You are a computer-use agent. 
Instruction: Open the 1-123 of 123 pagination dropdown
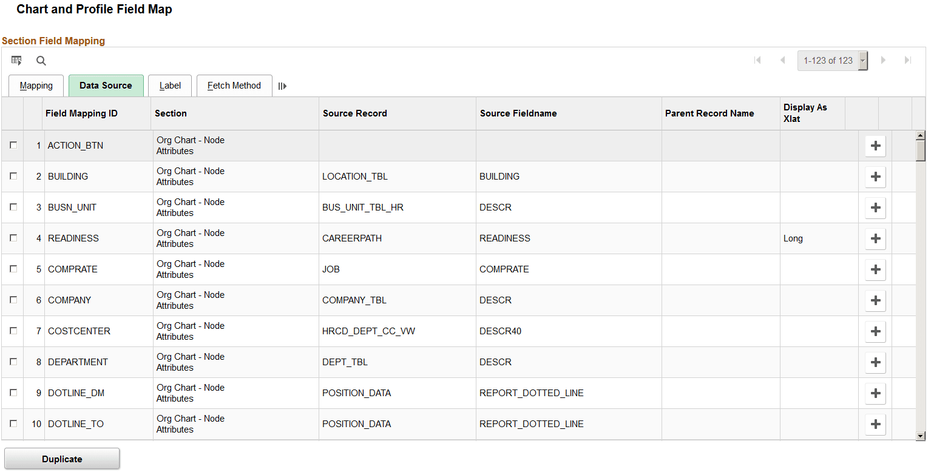pos(862,60)
